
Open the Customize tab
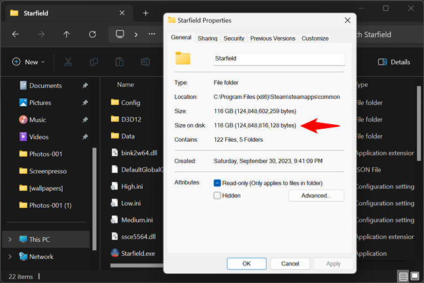(x=315, y=39)
